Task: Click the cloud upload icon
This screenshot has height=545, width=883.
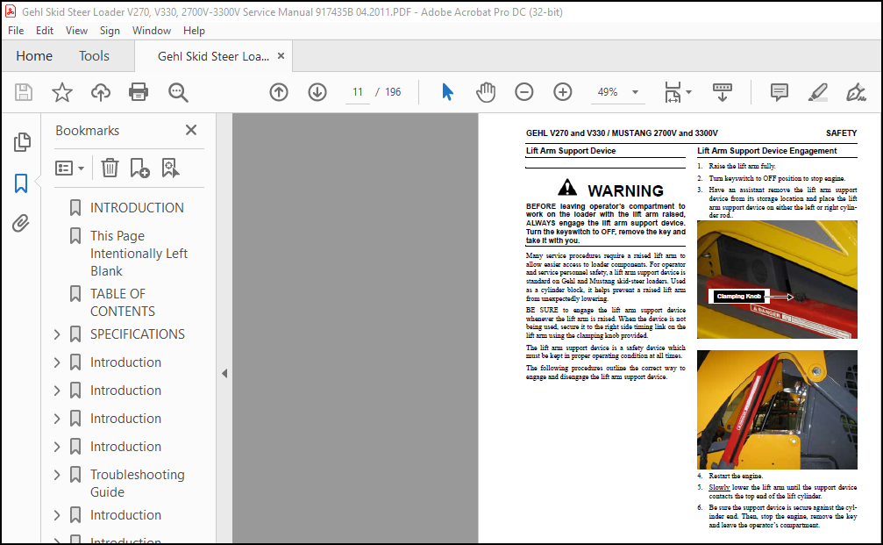Action: pos(100,92)
